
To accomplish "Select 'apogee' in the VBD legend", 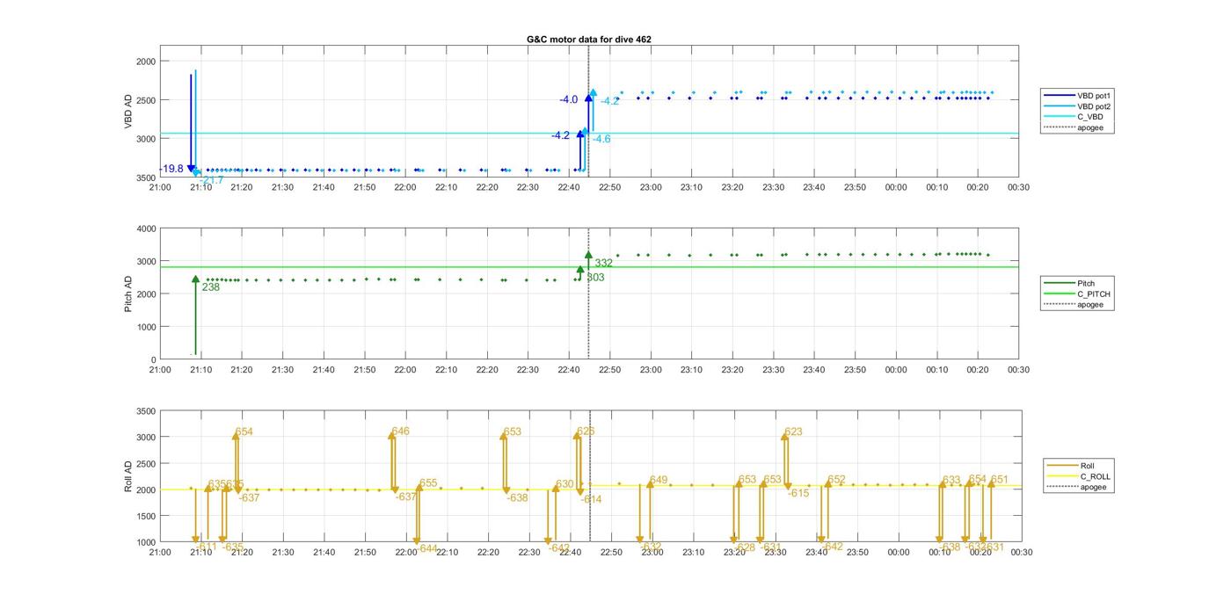I will point(1074,128).
